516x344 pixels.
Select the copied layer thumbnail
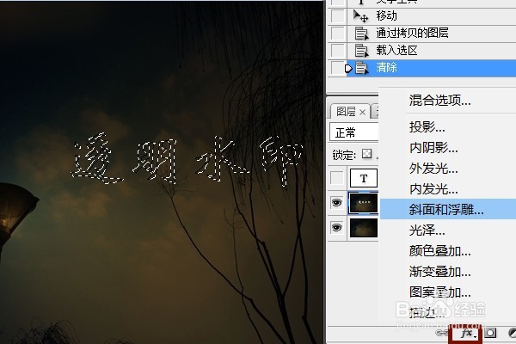click(x=363, y=203)
